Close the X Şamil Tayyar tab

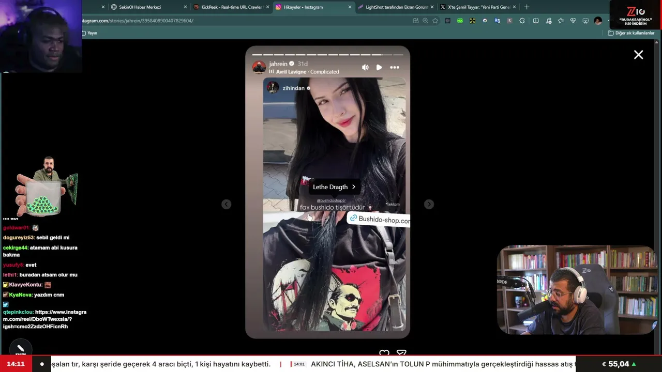[x=514, y=7]
